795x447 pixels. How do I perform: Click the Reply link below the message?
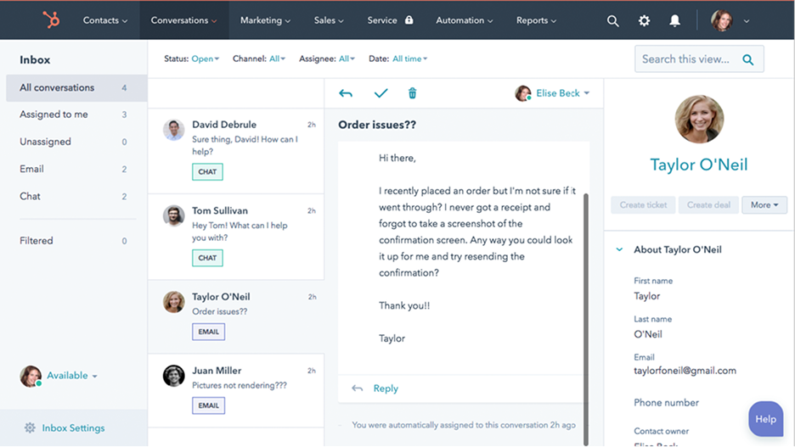coord(386,388)
